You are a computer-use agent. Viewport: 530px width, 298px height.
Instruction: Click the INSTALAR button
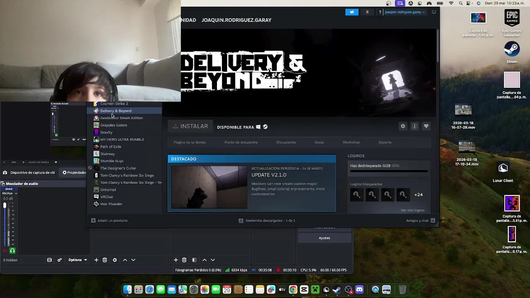[x=190, y=126]
